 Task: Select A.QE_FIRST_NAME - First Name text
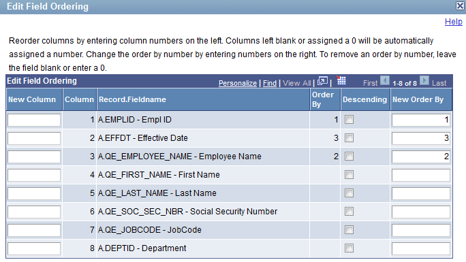point(159,175)
